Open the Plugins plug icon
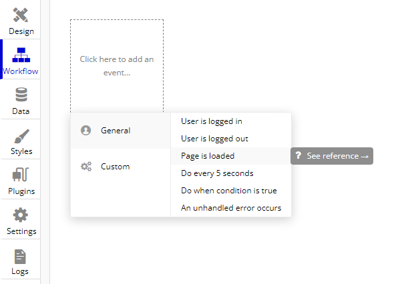Screen dimensions: 396x284 coord(21,175)
